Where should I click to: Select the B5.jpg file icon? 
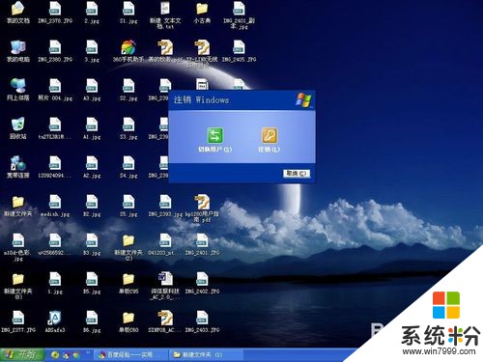(x=92, y=279)
